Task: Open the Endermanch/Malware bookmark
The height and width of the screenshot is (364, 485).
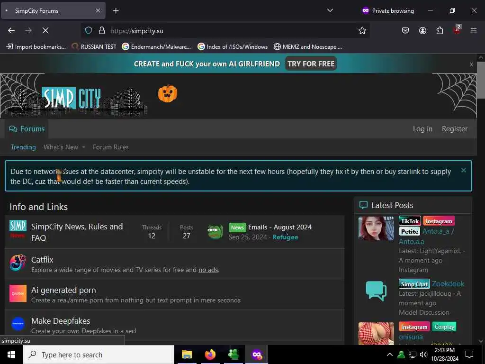Action: [156, 47]
